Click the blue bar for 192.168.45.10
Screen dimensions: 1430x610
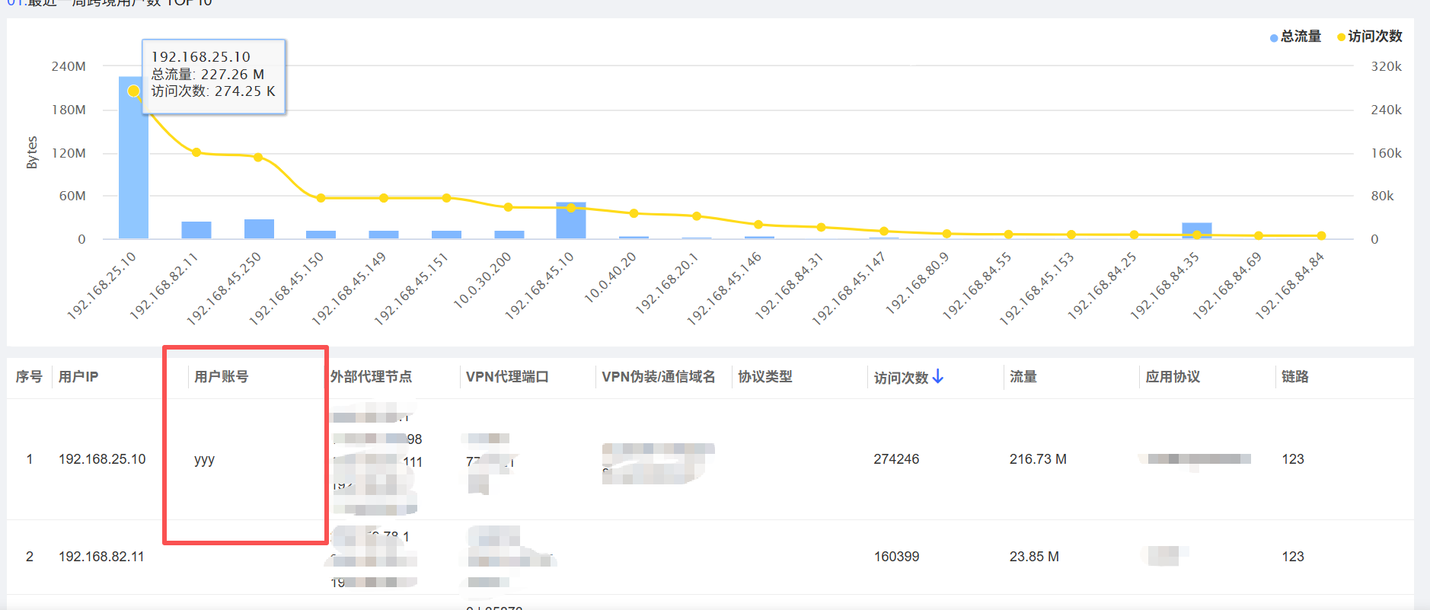(570, 222)
